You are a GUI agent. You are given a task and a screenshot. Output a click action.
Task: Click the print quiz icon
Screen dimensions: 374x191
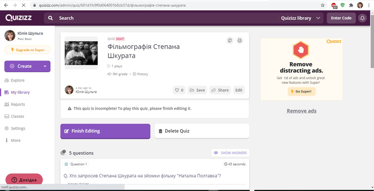pyautogui.click(x=239, y=41)
